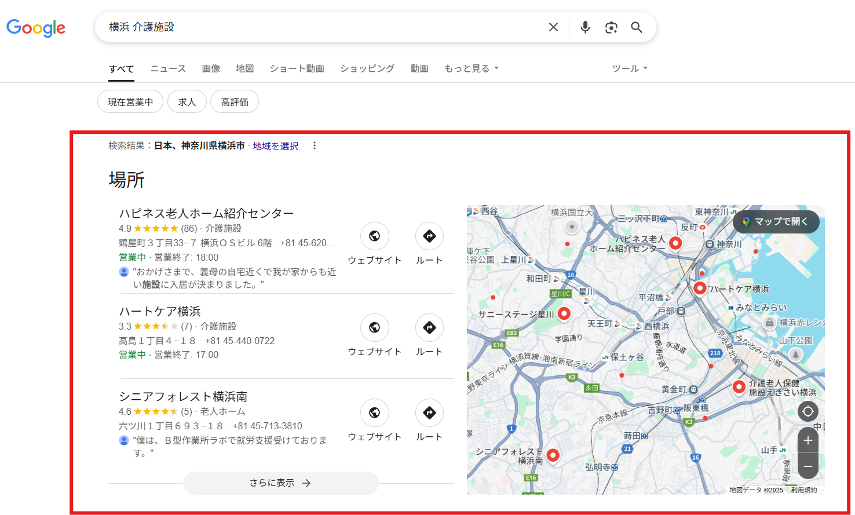This screenshot has height=515, width=855.
Task: Get ルート directions for ハートケア横浜
Action: click(x=429, y=328)
